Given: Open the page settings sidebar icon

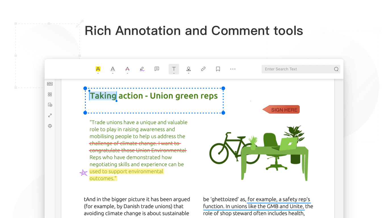Looking at the screenshot, I should pyautogui.click(x=50, y=105).
